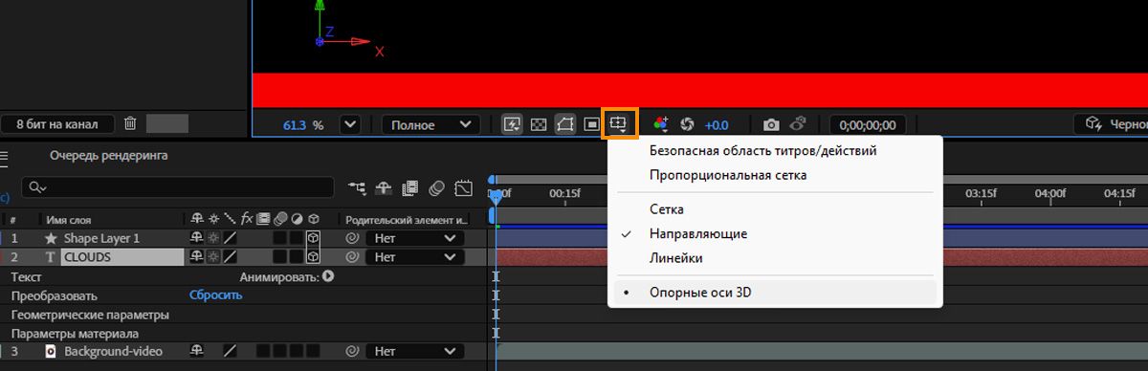Click the +0.0 exposure value

point(717,124)
